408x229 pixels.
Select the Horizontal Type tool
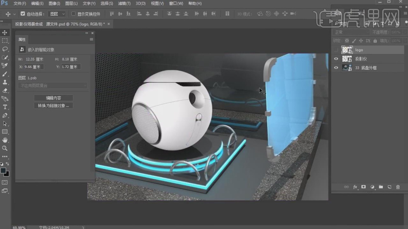click(5, 107)
